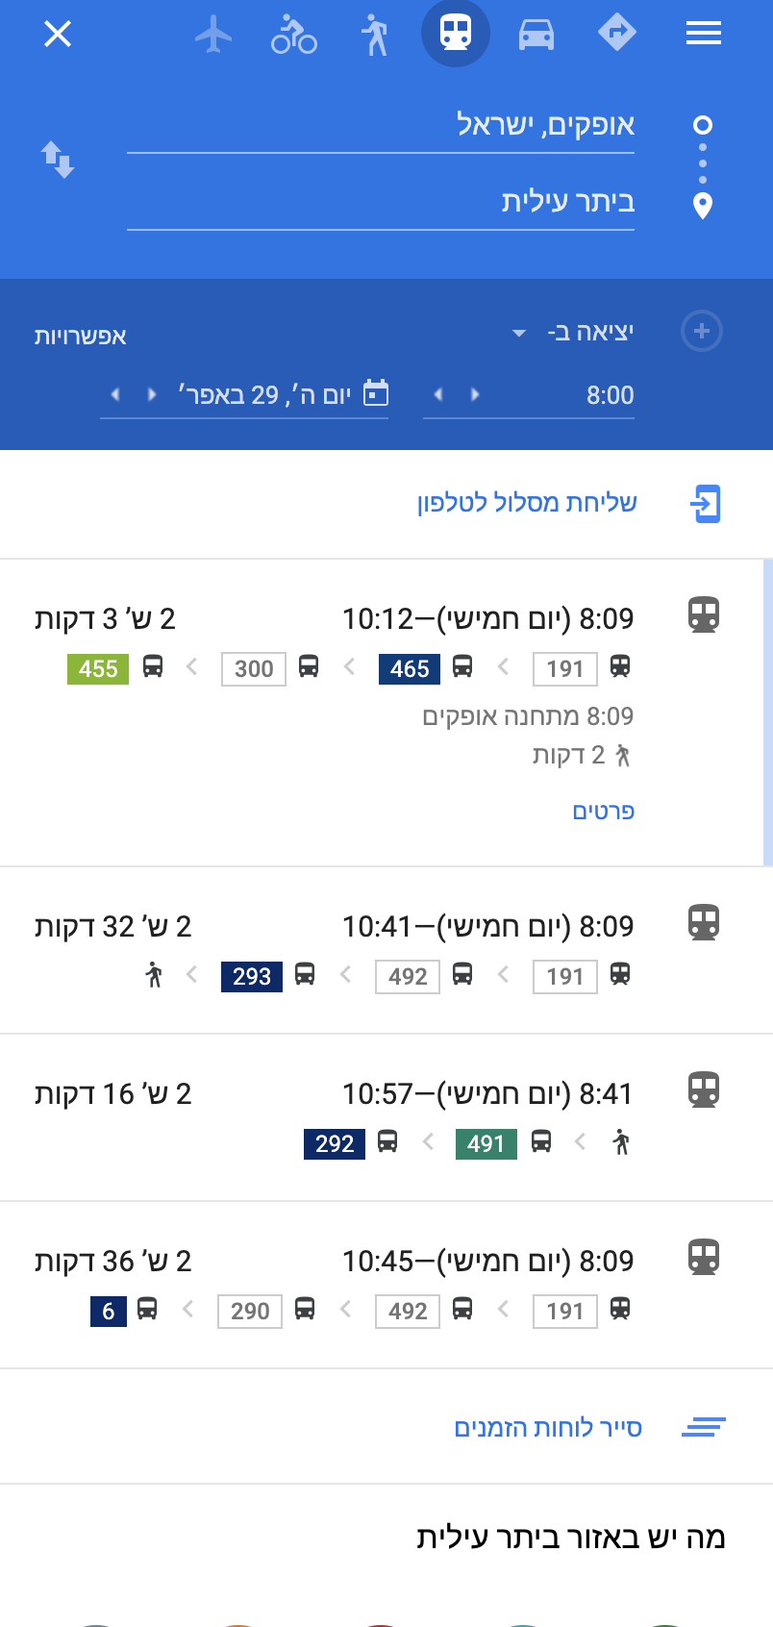Add destination plus circle icon

pos(702,332)
